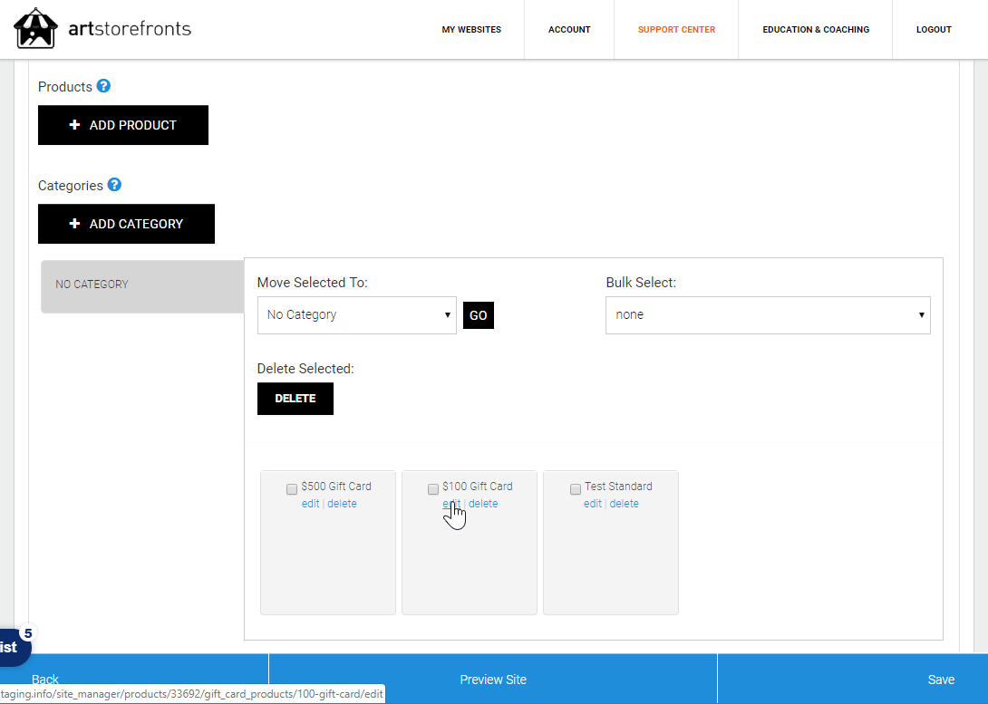Go to the Support Center menu item
The image size is (988, 704).
point(676,30)
